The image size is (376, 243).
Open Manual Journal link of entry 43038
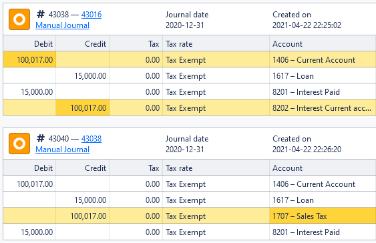pos(62,25)
